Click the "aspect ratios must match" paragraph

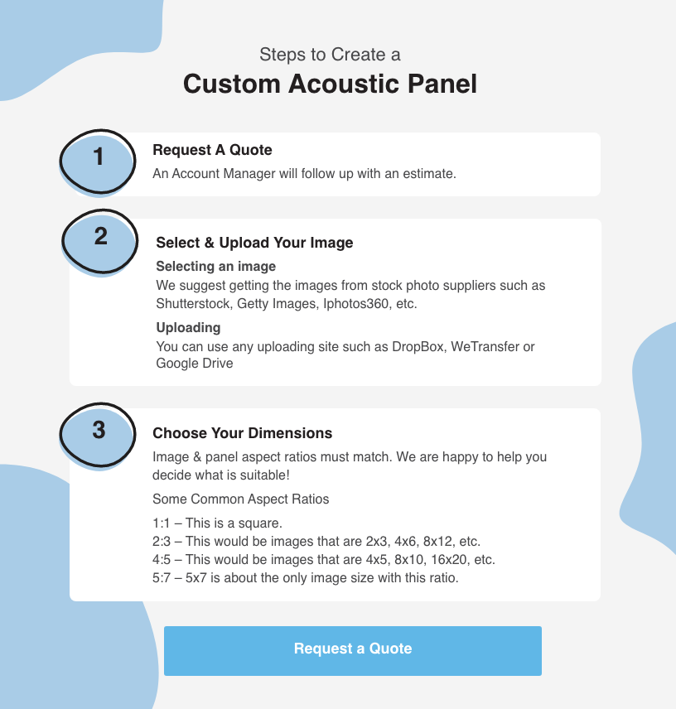350,465
